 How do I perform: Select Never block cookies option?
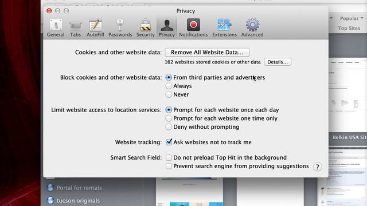click(169, 94)
